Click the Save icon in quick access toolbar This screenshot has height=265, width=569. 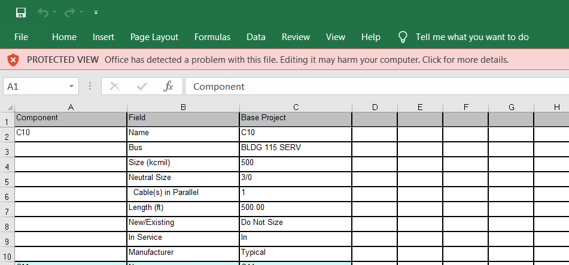21,13
